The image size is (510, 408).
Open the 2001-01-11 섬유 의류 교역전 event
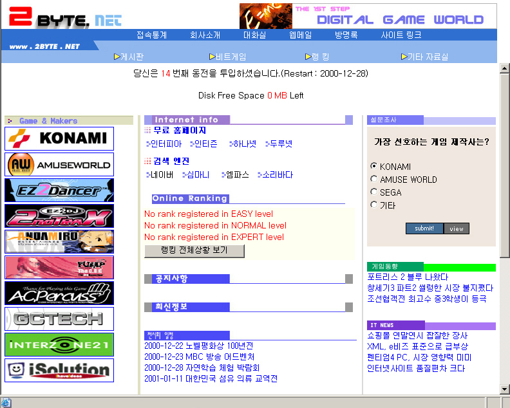click(x=211, y=379)
